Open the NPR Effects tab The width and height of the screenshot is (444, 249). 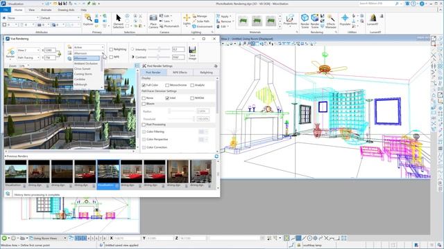pyautogui.click(x=180, y=73)
